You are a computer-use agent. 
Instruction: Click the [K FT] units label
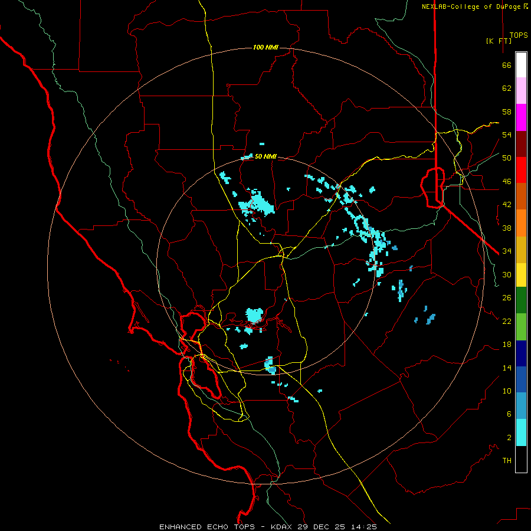(x=499, y=41)
